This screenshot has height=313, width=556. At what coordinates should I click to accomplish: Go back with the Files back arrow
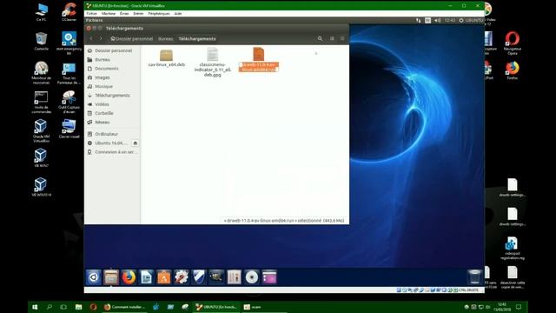tap(91, 38)
